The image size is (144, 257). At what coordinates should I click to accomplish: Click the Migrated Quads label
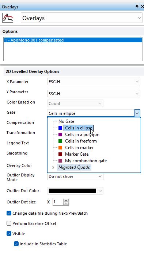(x=74, y=167)
